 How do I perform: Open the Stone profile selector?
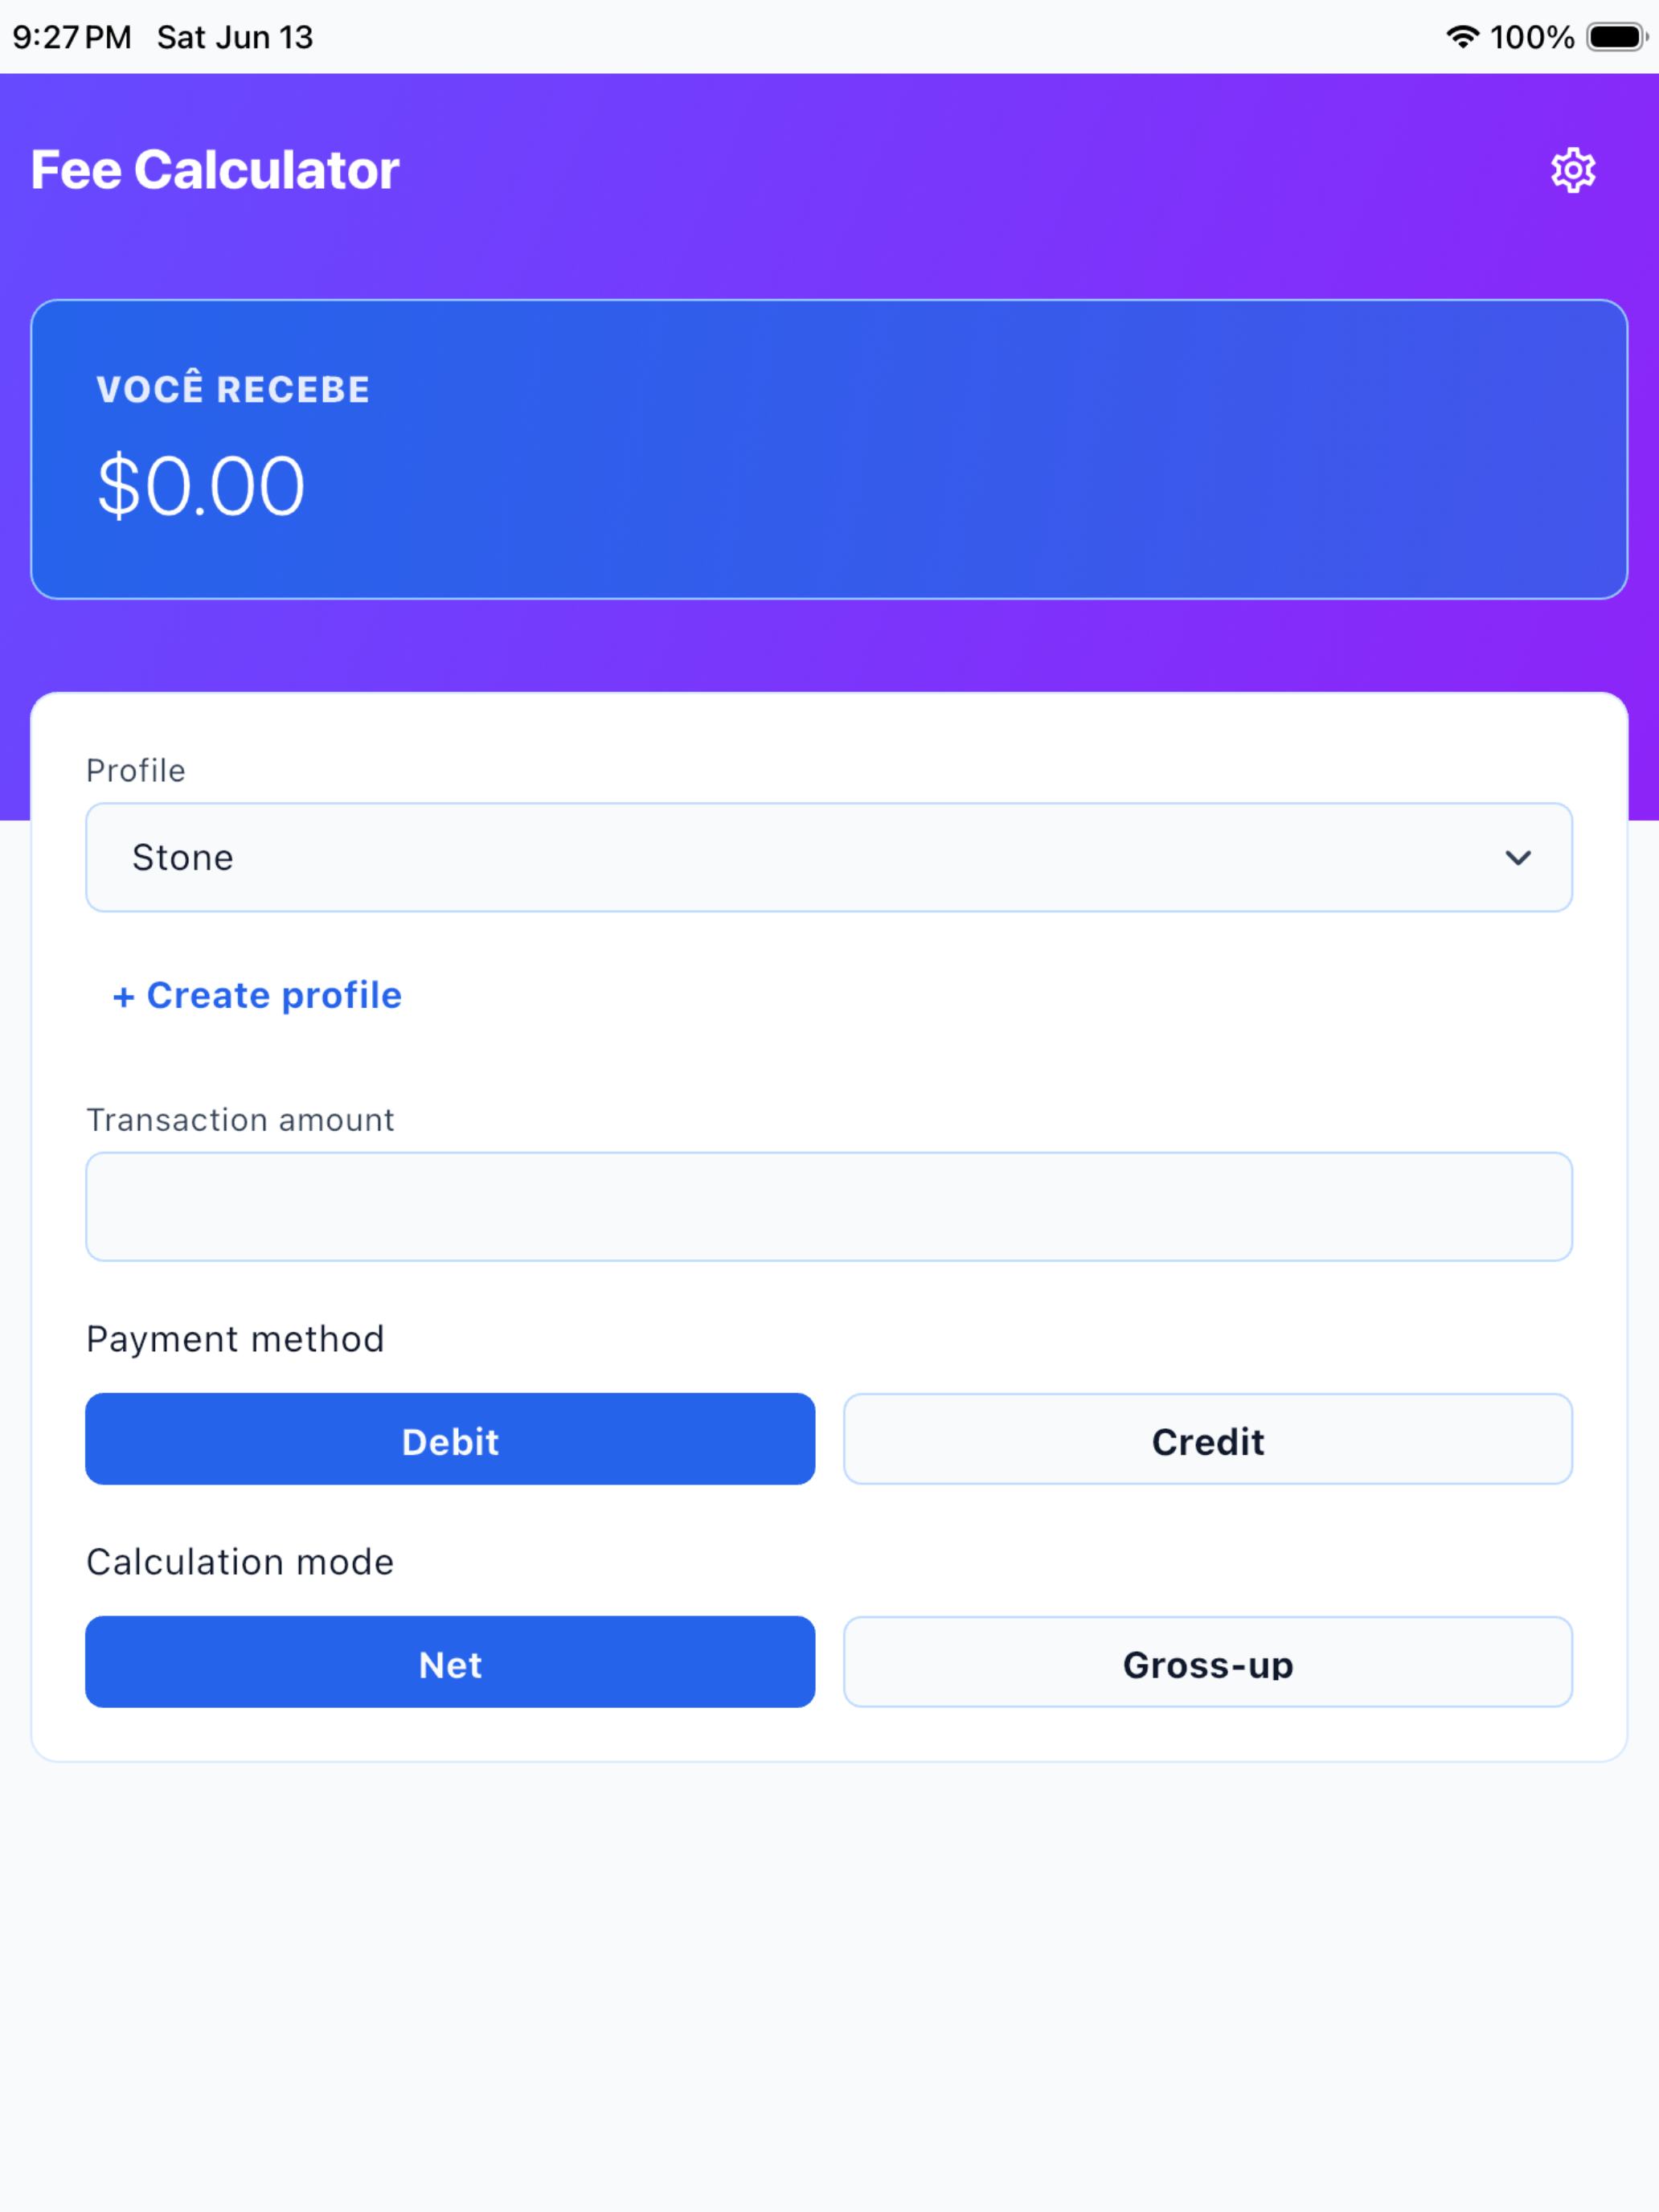(x=829, y=857)
